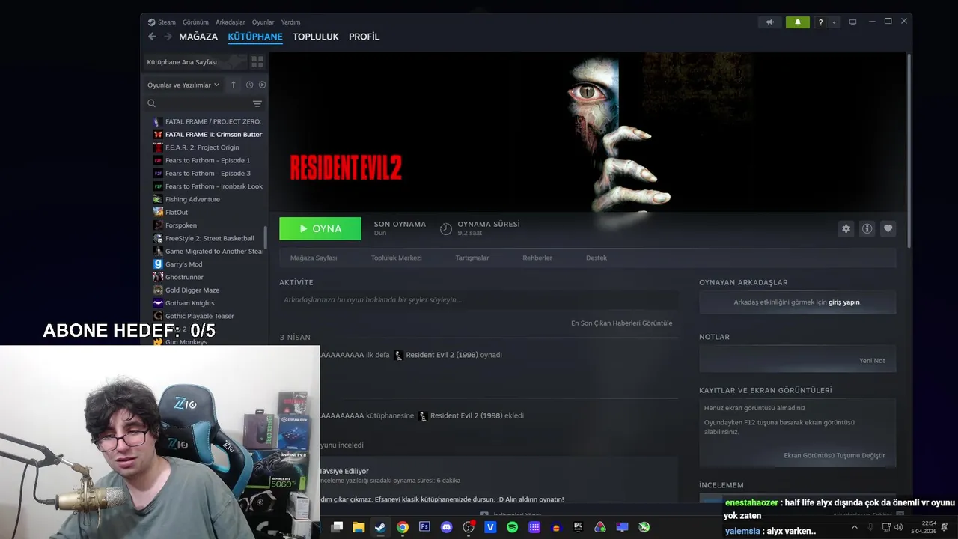Select Fears to Fathom - Episode 3
Image resolution: width=958 pixels, height=539 pixels.
208,174
